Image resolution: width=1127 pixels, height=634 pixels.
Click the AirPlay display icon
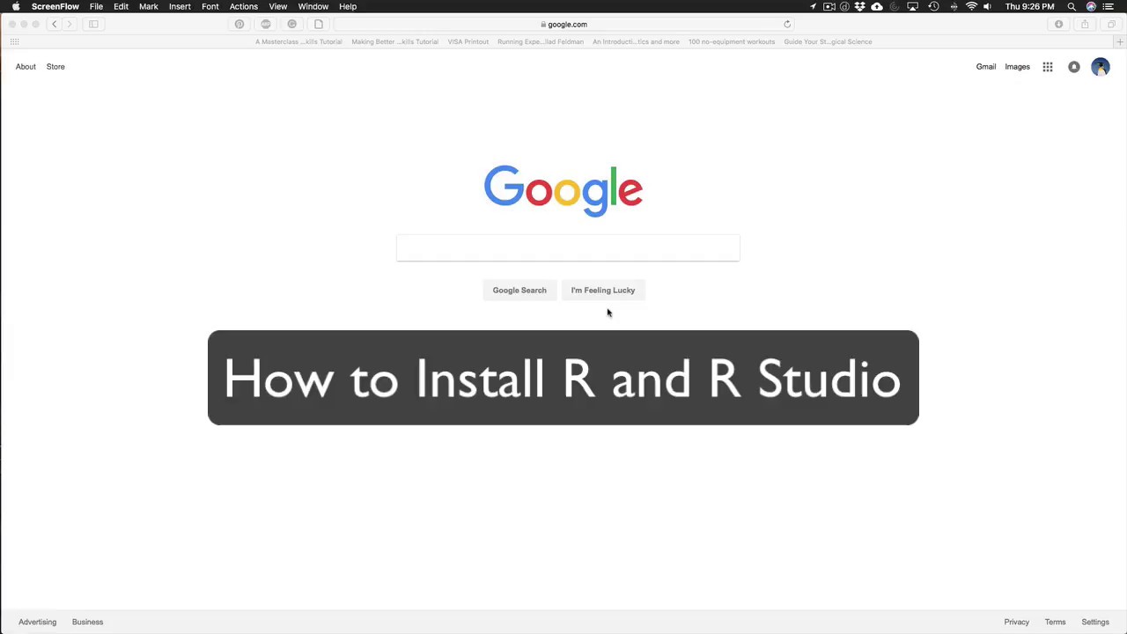pyautogui.click(x=913, y=6)
